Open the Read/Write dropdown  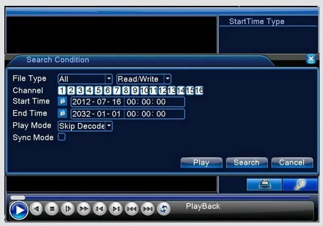coord(144,79)
